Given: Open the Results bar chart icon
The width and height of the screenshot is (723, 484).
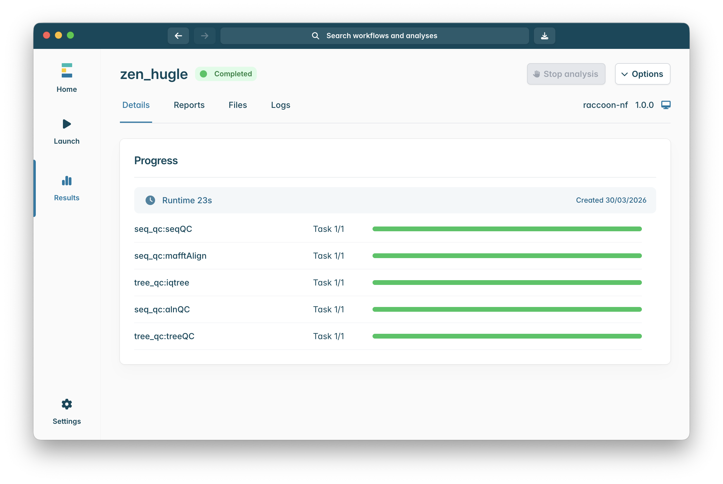Looking at the screenshot, I should (x=67, y=181).
